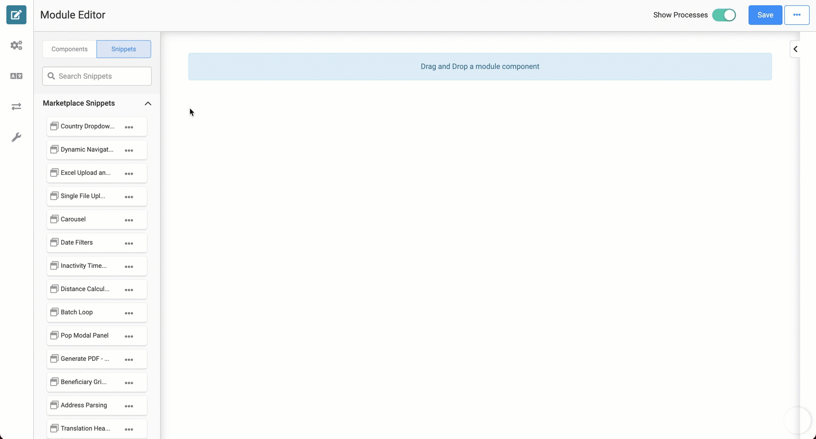This screenshot has height=439, width=816.
Task: Click the Date Filters snippet window icon
Action: pyautogui.click(x=54, y=242)
